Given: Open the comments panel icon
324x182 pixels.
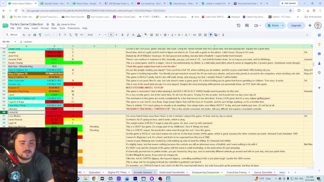Looking at the screenshot, I should tap(247, 26).
